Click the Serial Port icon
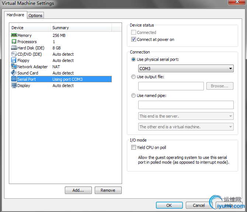The width and height of the screenshot is (247, 212). click(x=14, y=79)
